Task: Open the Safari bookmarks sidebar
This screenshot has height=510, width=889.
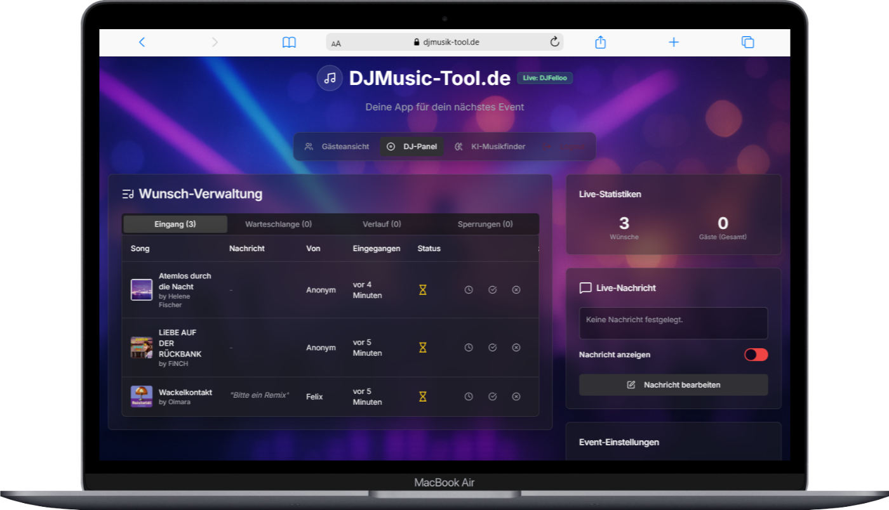Action: pos(289,42)
